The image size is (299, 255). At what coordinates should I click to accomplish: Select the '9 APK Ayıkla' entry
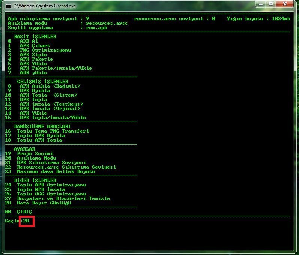coord(29,91)
